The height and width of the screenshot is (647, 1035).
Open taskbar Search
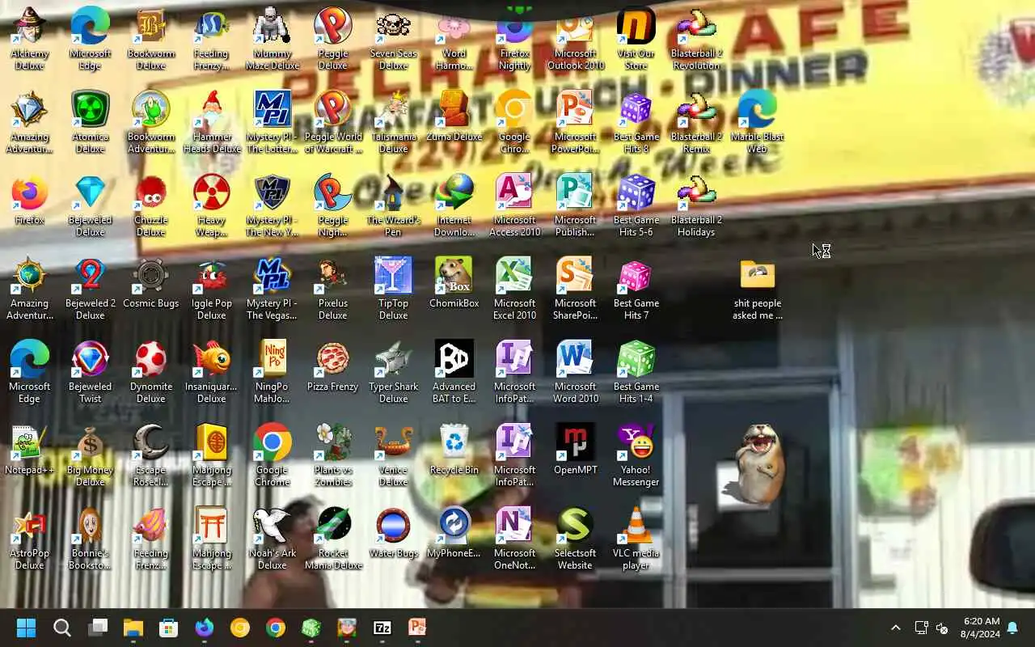point(62,628)
